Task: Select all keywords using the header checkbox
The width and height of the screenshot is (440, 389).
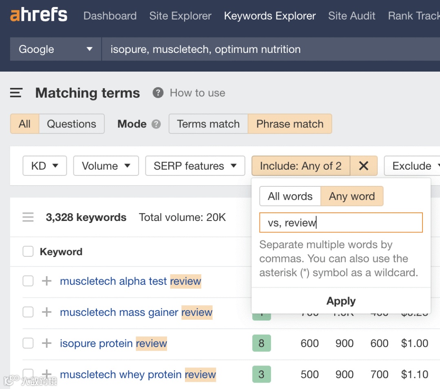Action: tap(28, 251)
